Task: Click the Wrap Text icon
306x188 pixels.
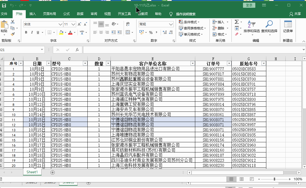Action: point(128,24)
